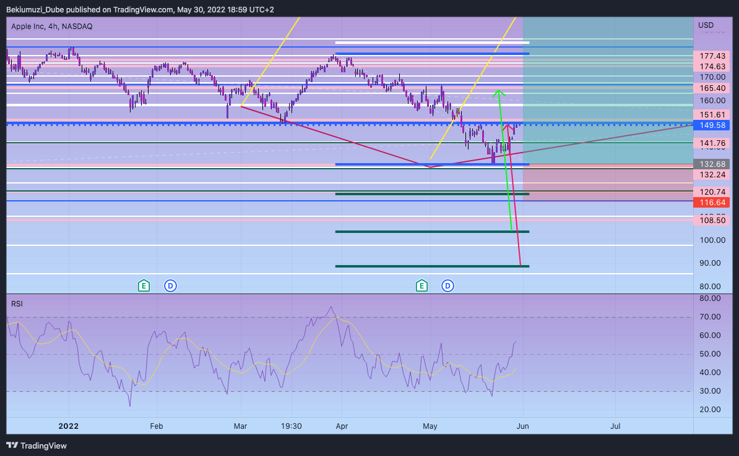
Task: Click the gray 132.68 price label
Action: click(x=712, y=164)
